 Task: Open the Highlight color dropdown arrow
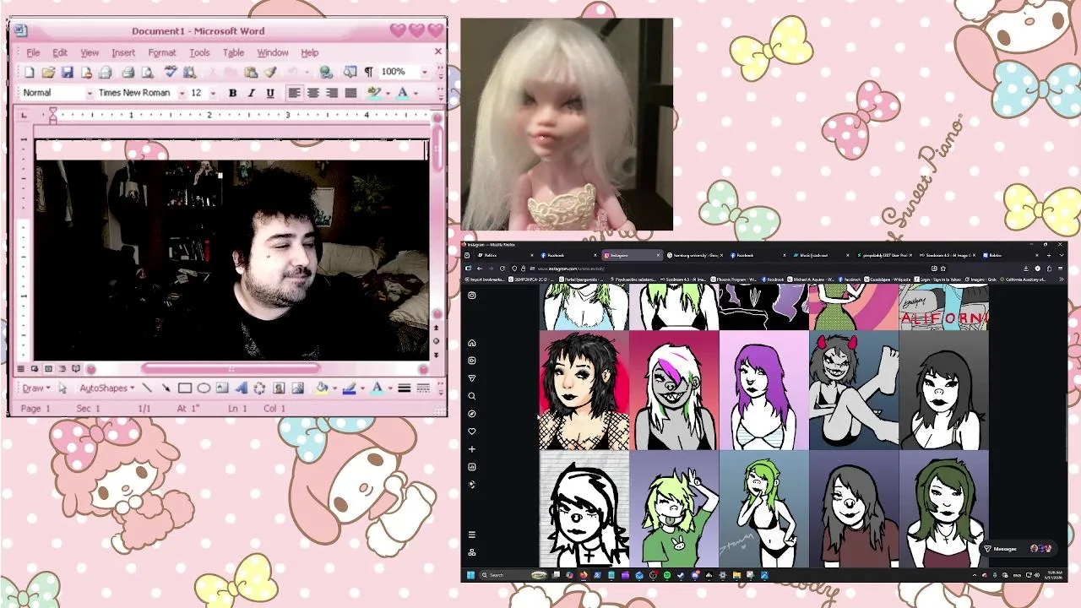[386, 93]
